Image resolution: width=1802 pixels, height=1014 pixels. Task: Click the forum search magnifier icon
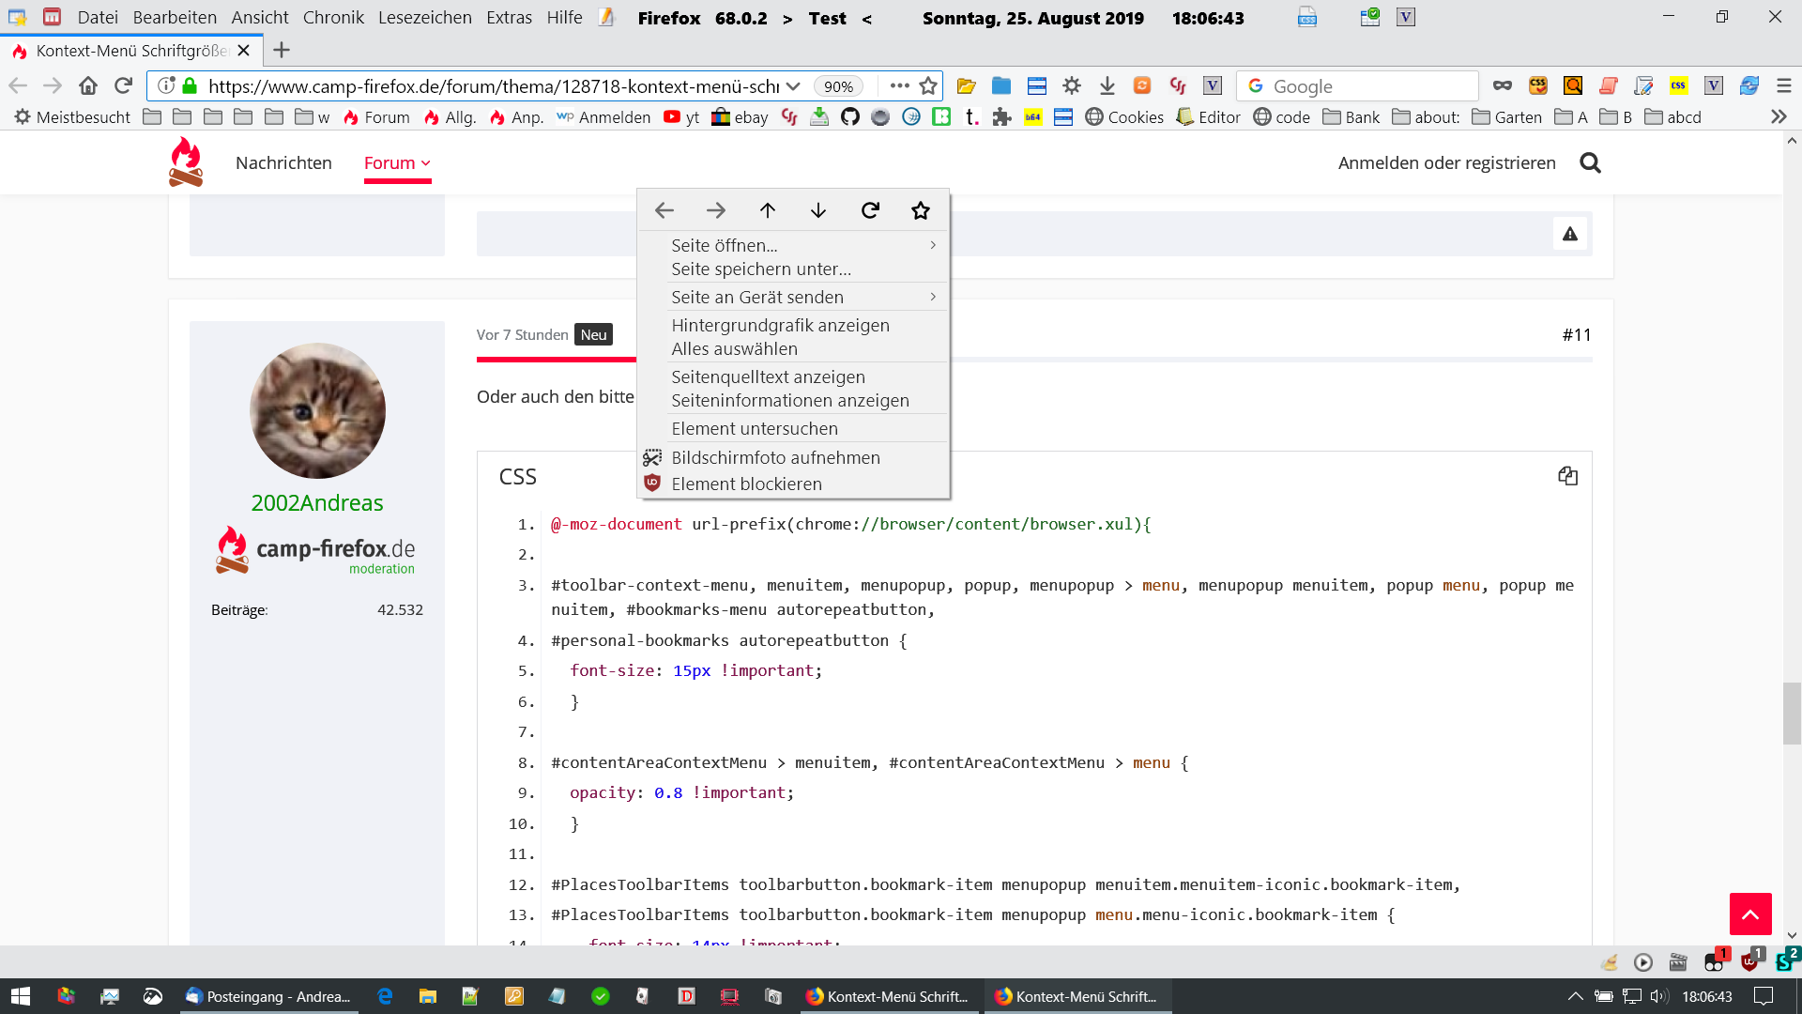(1590, 163)
